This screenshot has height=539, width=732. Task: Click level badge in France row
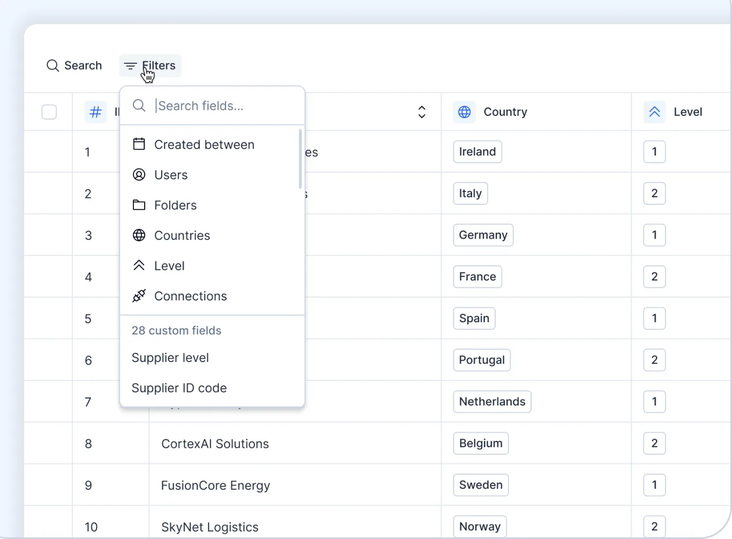click(654, 277)
